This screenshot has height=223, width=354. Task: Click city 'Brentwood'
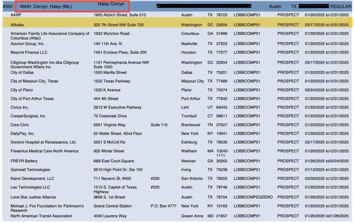point(191,125)
